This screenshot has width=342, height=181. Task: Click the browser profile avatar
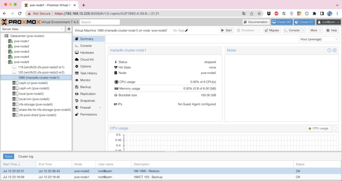tap(329, 13)
